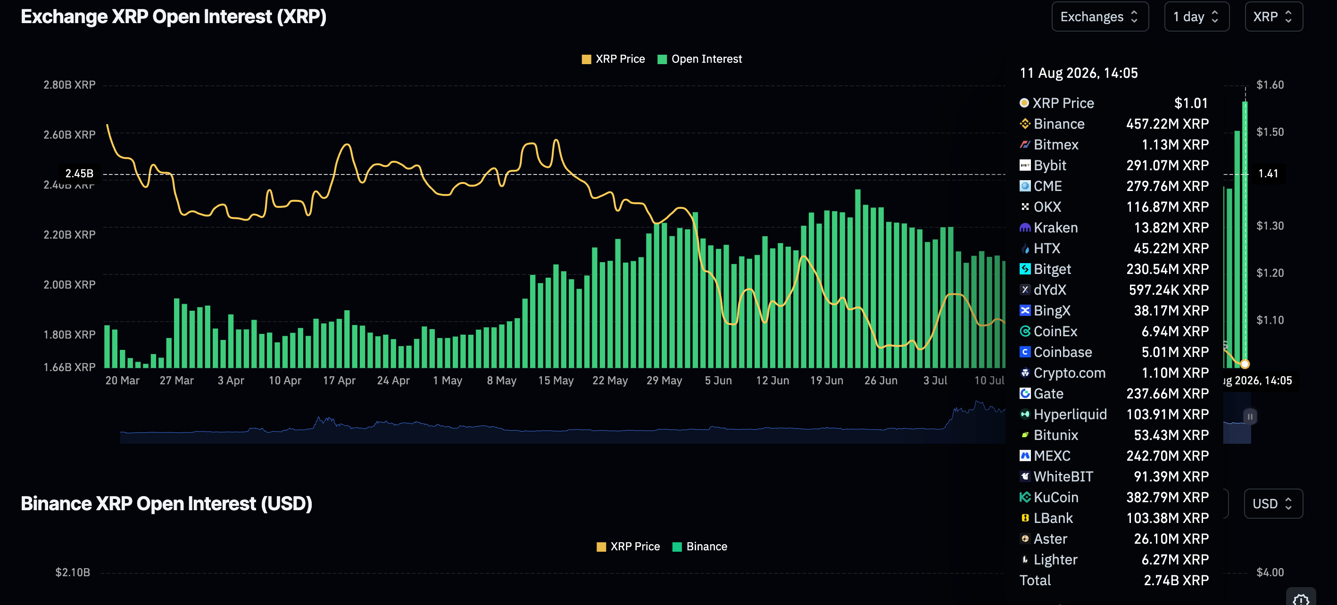This screenshot has height=605, width=1337.
Task: Click the MEXC value 242.70M XRP
Action: (1167, 456)
